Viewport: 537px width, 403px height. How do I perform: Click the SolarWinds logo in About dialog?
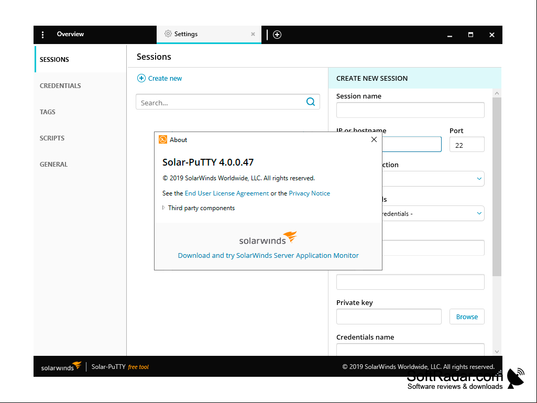tap(268, 238)
